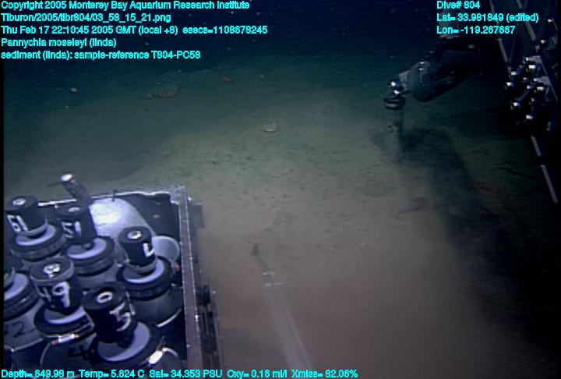Image resolution: width=561 pixels, height=379 pixels.
Task: Click the Lat= 33.981849 (edited) readout
Action: (487, 18)
